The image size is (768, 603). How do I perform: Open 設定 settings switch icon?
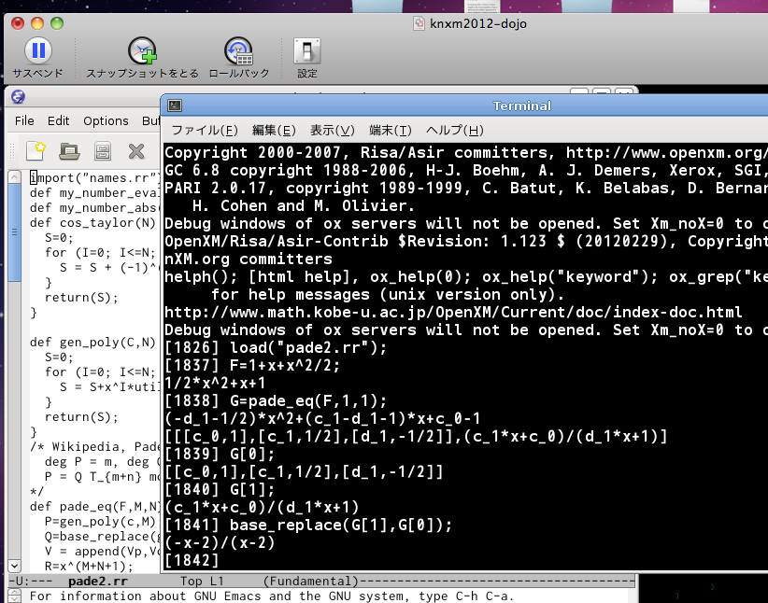pos(307,51)
